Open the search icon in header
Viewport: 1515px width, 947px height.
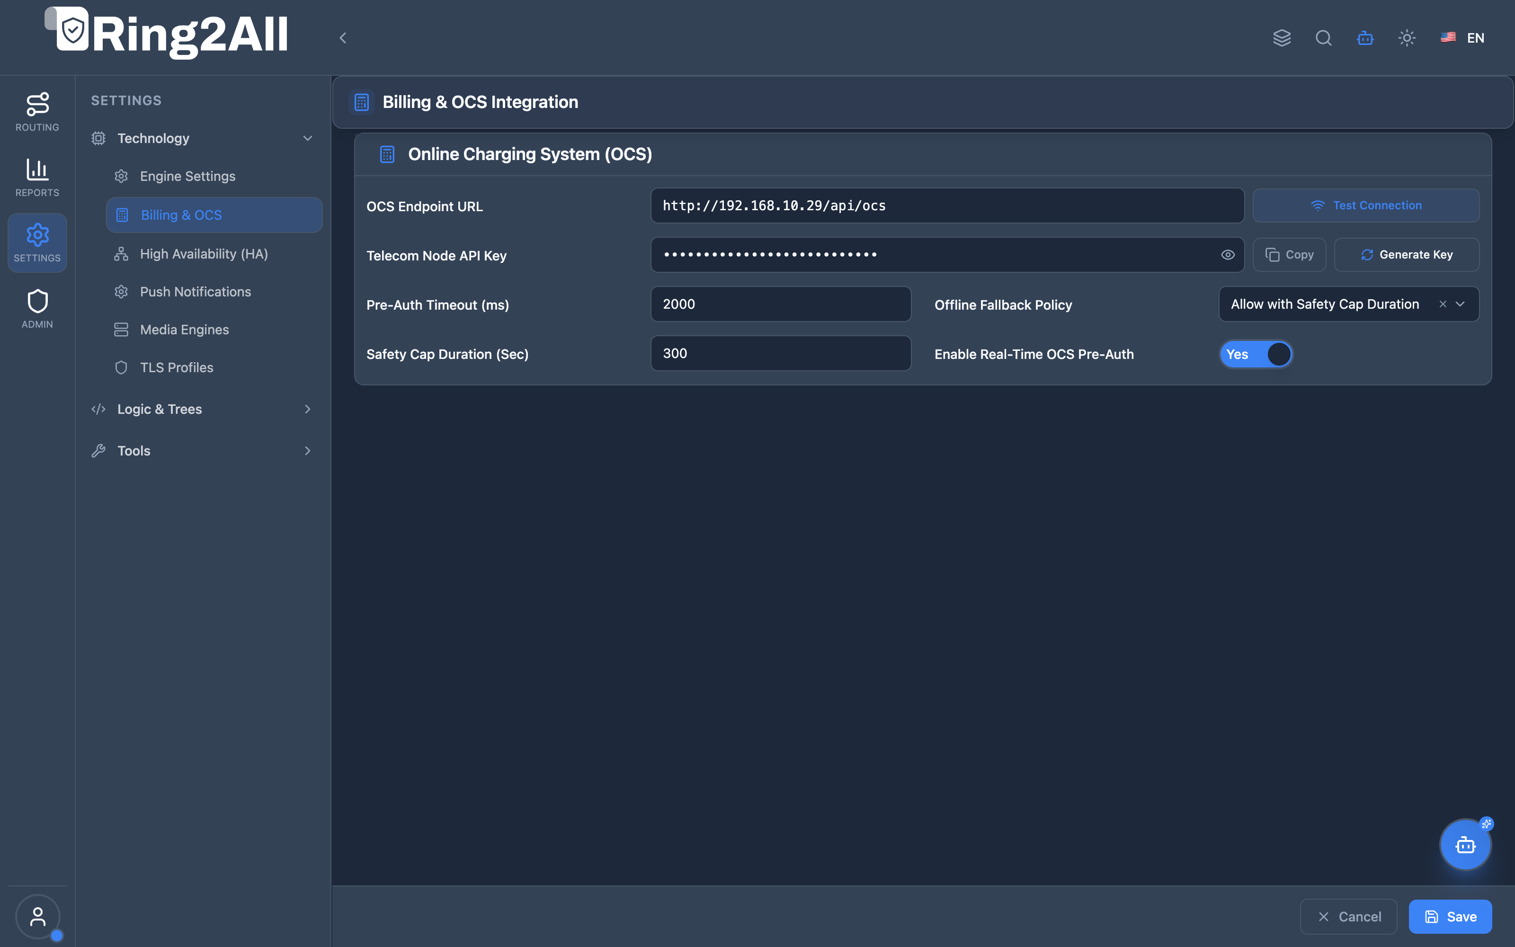pyautogui.click(x=1323, y=37)
